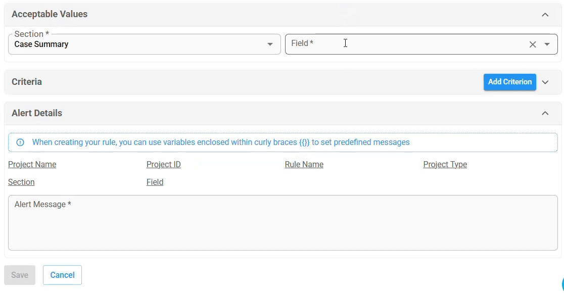Click the Add Criterion button

point(510,82)
